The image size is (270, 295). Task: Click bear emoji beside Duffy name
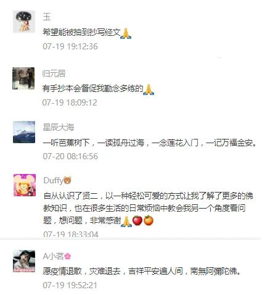67,180
